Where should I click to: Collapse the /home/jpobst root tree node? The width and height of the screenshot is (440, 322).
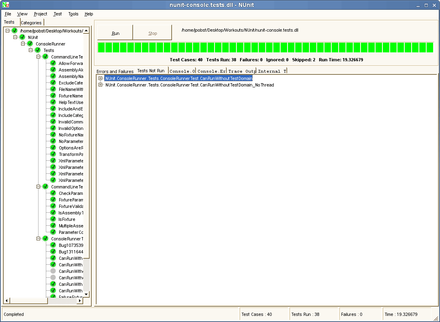(8, 30)
